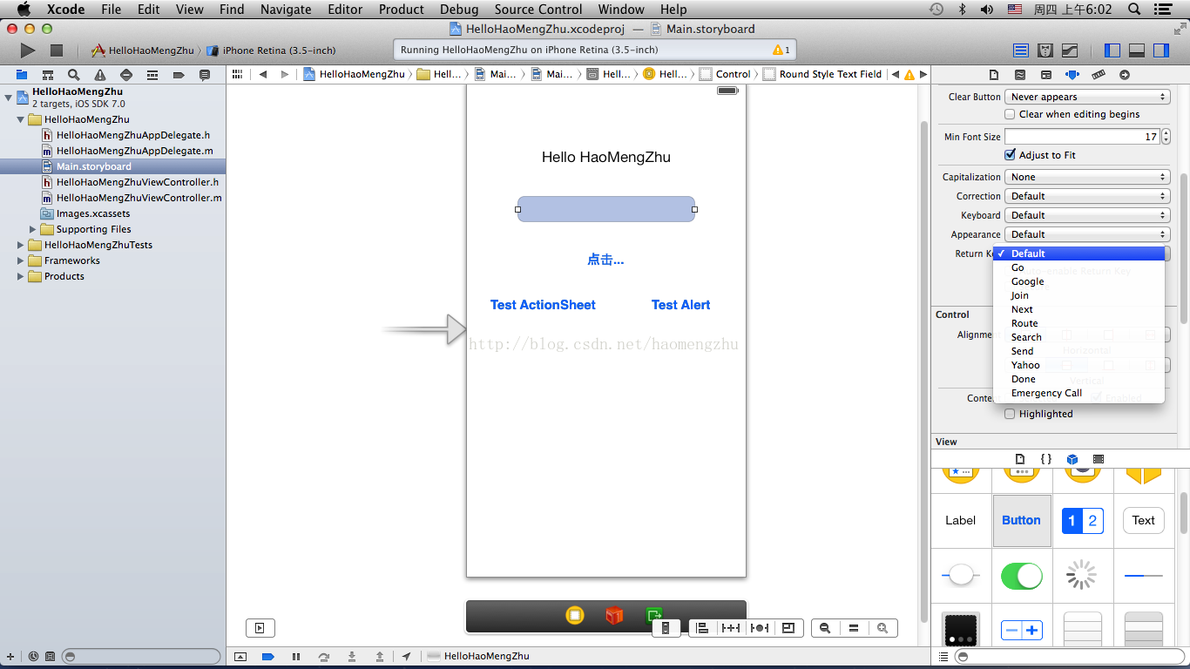The height and width of the screenshot is (669, 1190).
Task: Open the Clear Button dropdown
Action: click(1087, 97)
